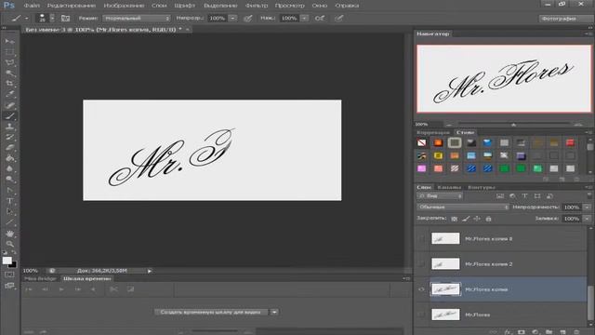595x335 pixels.
Task: Select the Lasso tool
Action: [10, 62]
